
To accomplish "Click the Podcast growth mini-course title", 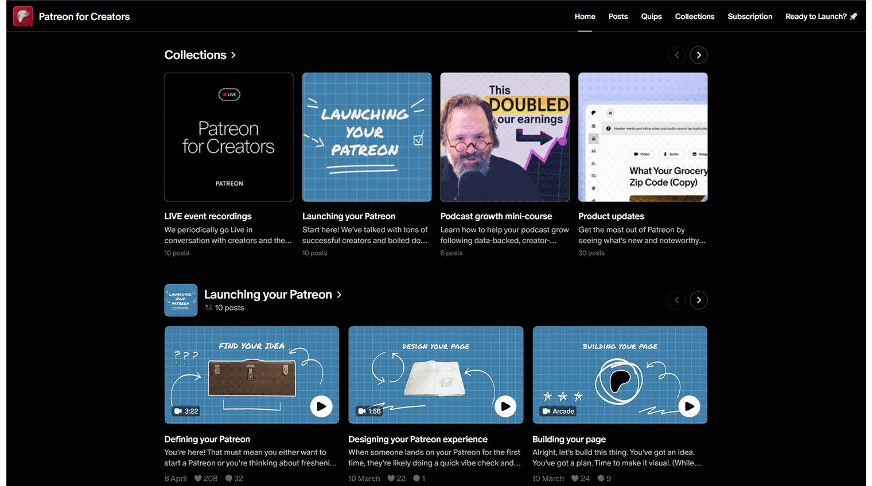I will (496, 216).
